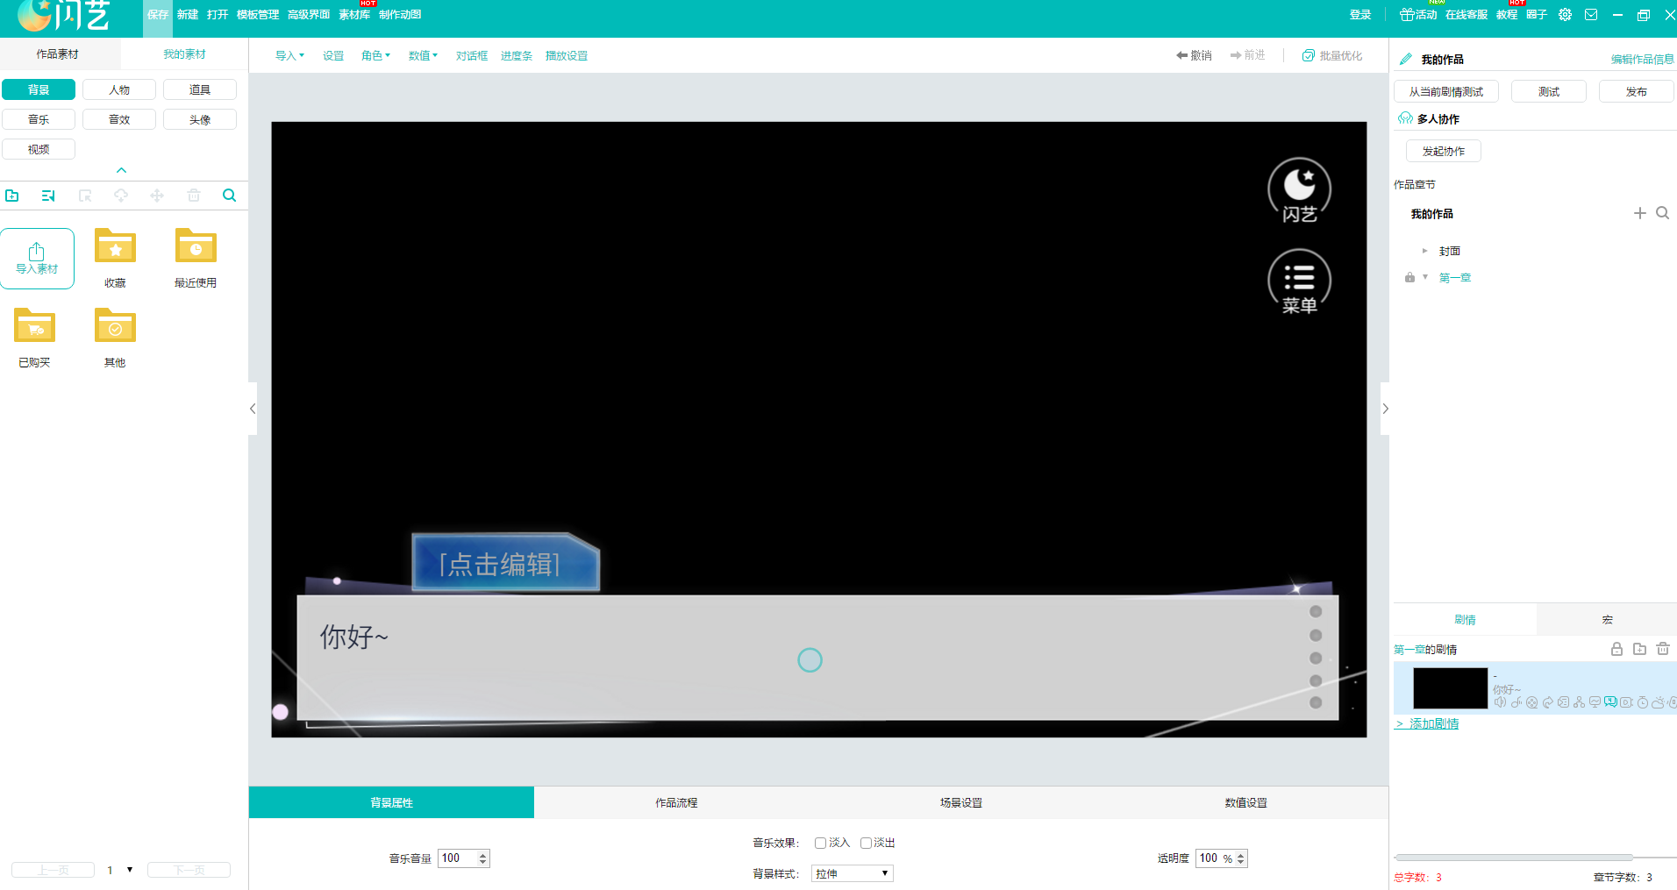Image resolution: width=1677 pixels, height=890 pixels.
Task: Open mail messages icon in title bar
Action: pyautogui.click(x=1591, y=15)
